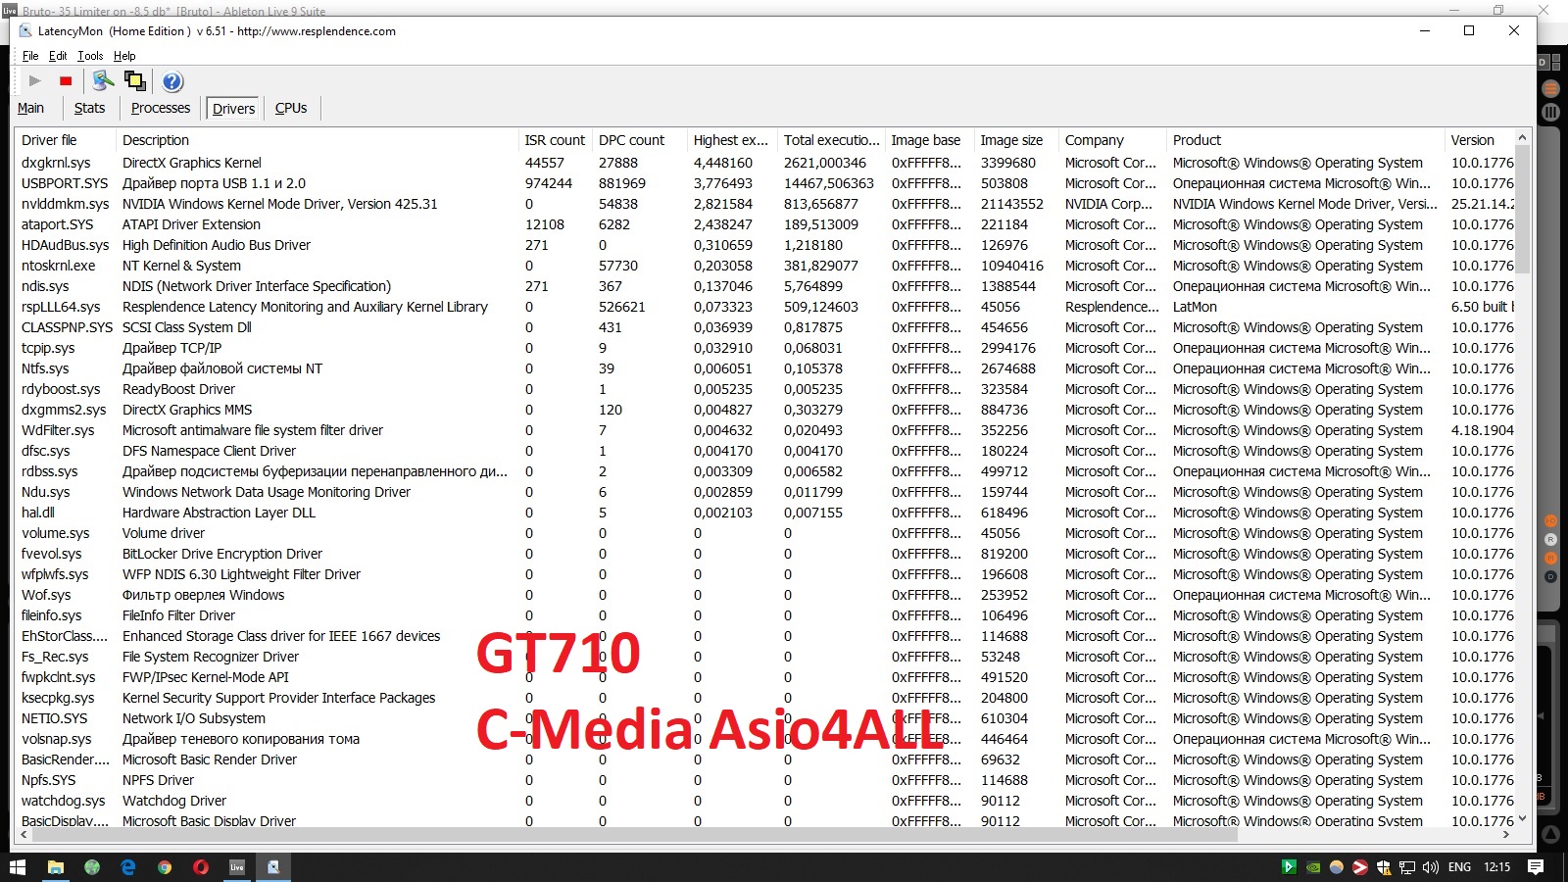Sort by the Driver file column
The image size is (1568, 882).
(x=66, y=140)
